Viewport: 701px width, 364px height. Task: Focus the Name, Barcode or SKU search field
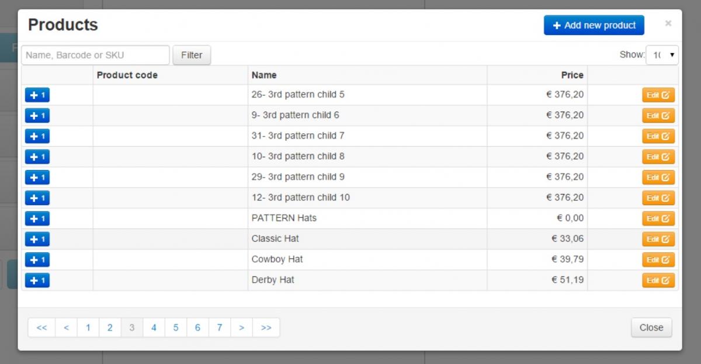tap(96, 55)
